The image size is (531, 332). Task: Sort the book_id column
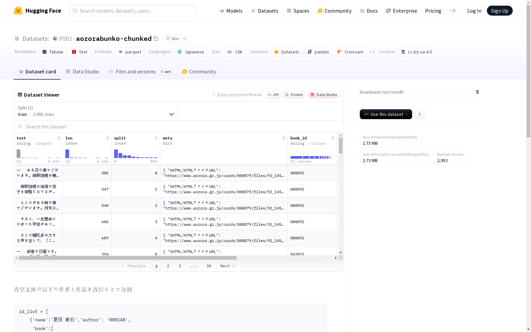(x=333, y=138)
